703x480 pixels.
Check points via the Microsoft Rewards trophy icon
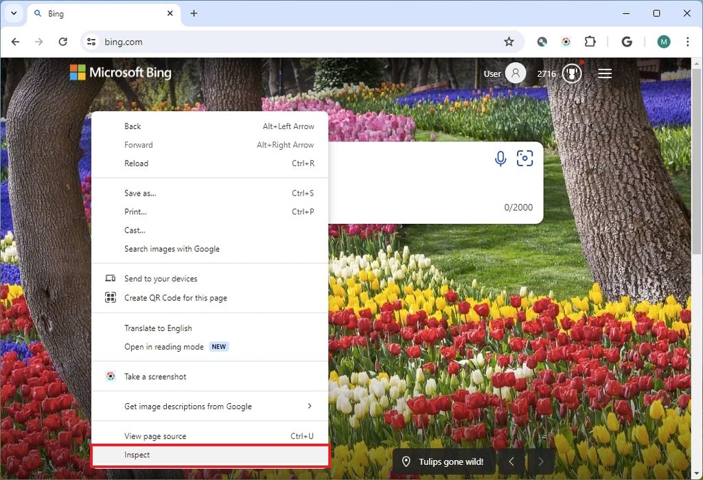572,73
